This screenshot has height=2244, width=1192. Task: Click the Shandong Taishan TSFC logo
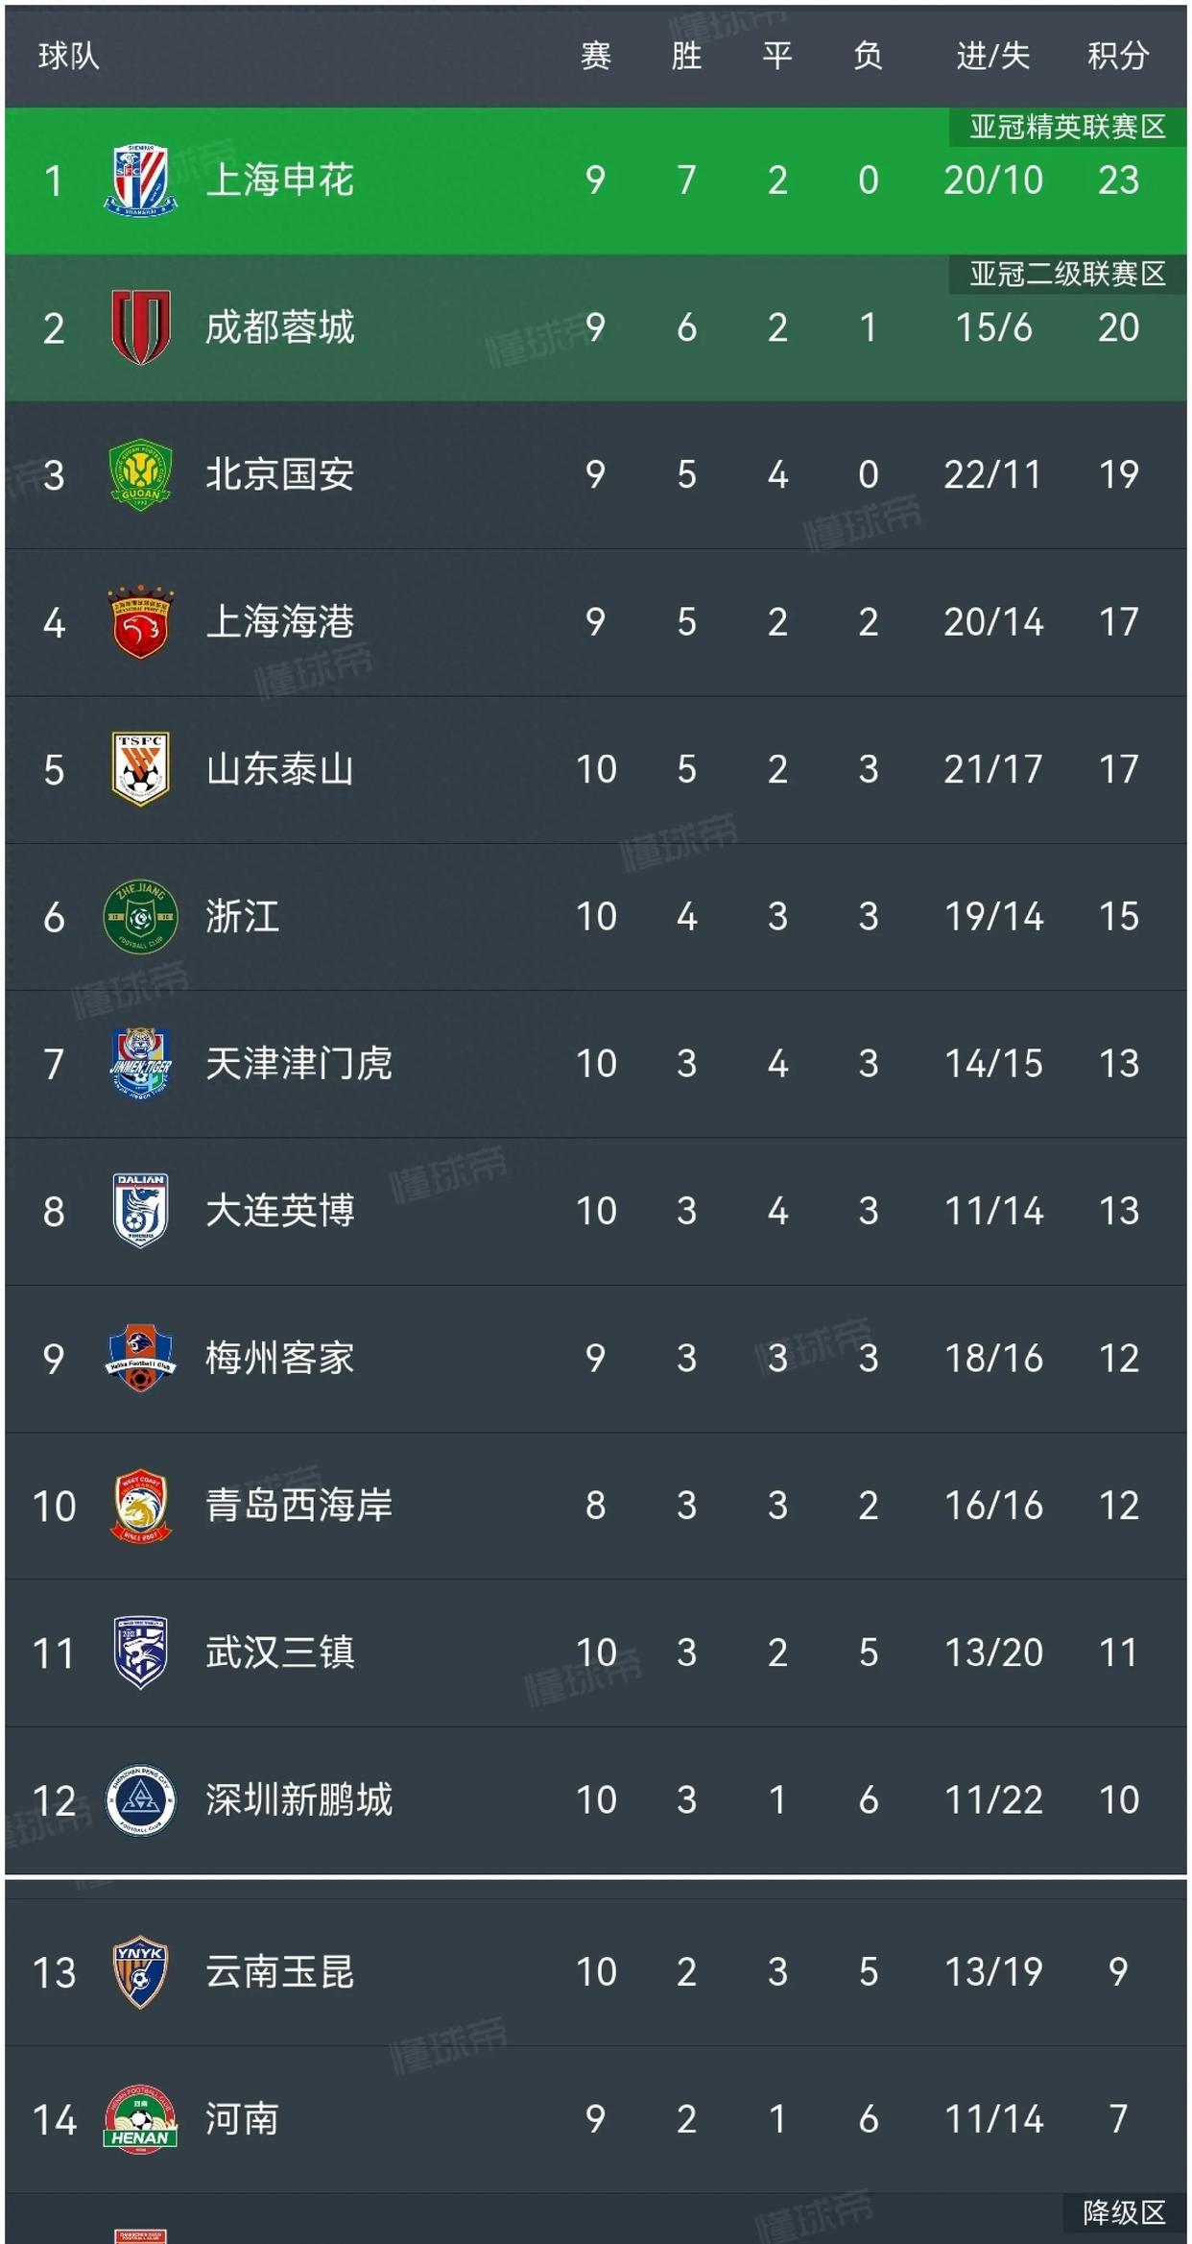point(140,768)
